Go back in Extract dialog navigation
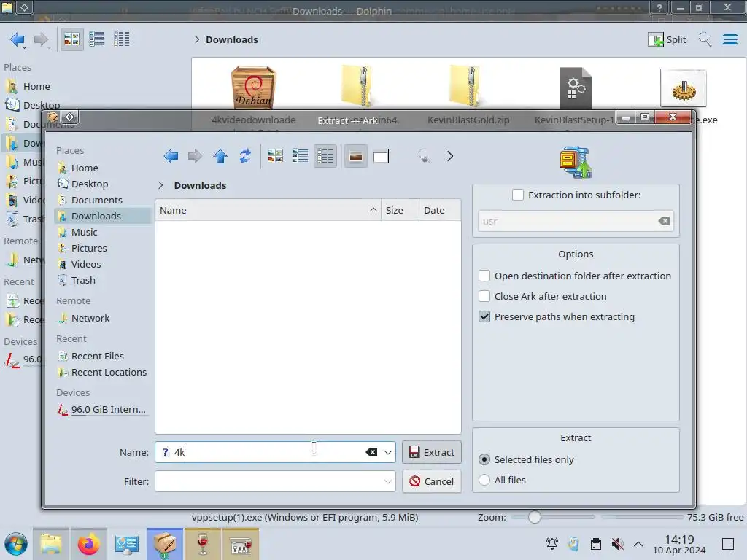 click(x=171, y=156)
